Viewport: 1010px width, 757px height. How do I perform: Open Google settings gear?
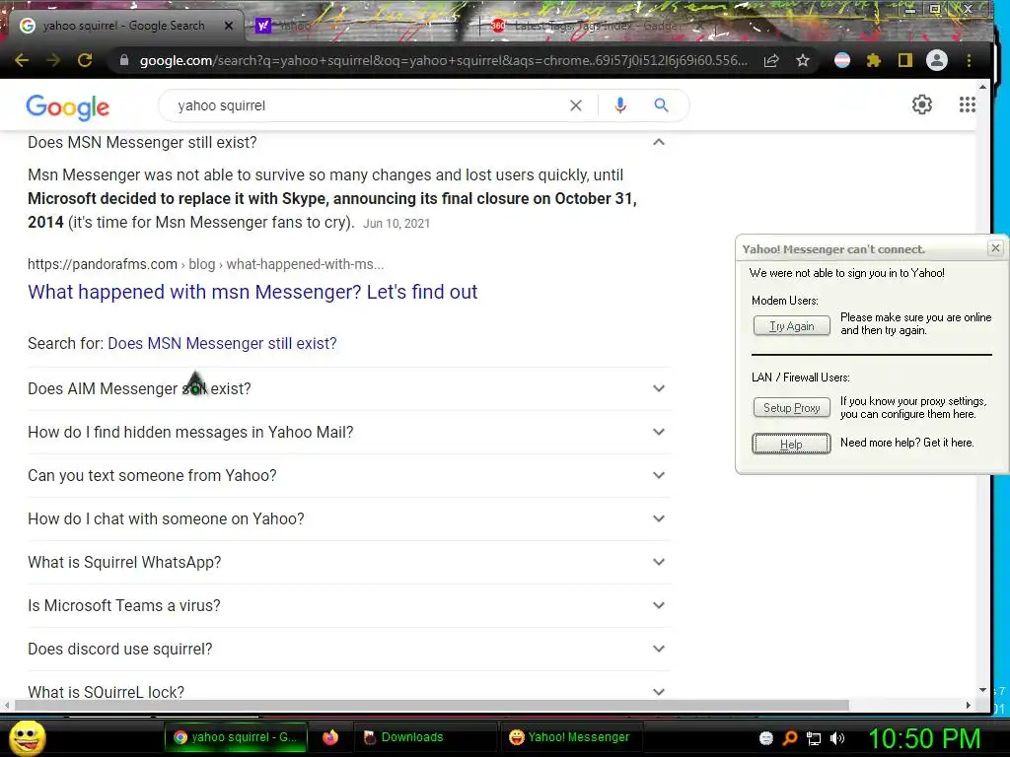922,104
